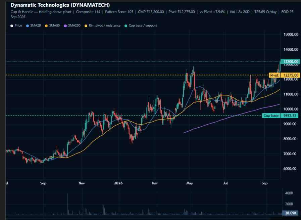Click the "Vol 1.8x 20D" subtitle text
This screenshot has width=301, height=220.
pyautogui.click(x=240, y=12)
